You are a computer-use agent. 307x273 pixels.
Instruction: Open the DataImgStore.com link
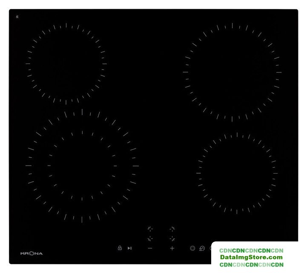[x=251, y=257]
